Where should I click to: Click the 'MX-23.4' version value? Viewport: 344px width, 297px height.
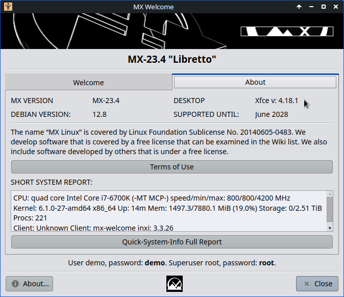tap(106, 101)
